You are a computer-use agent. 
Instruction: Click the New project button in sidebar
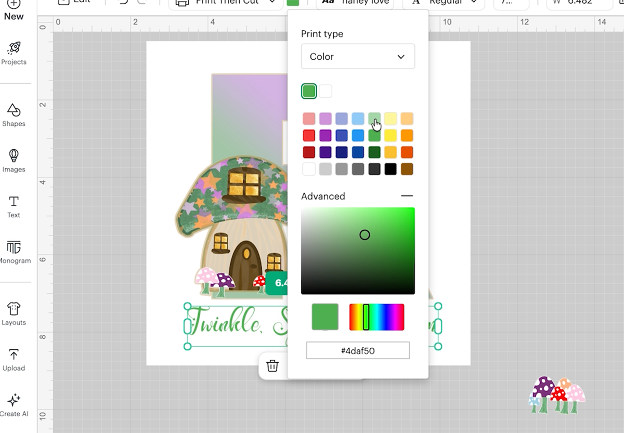coord(14,10)
